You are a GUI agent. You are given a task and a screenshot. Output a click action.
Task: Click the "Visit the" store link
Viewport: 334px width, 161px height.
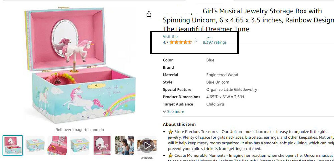170,37
